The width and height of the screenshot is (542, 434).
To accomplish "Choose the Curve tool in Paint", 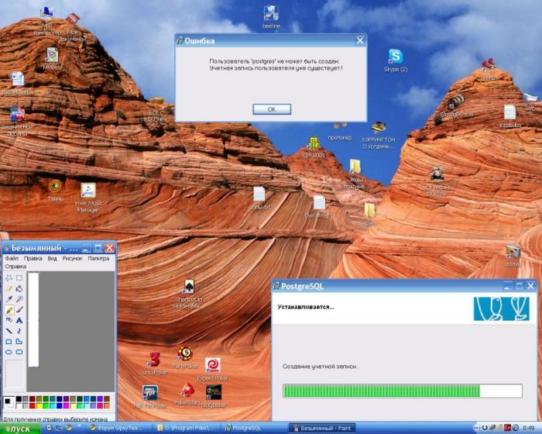I will (x=19, y=331).
